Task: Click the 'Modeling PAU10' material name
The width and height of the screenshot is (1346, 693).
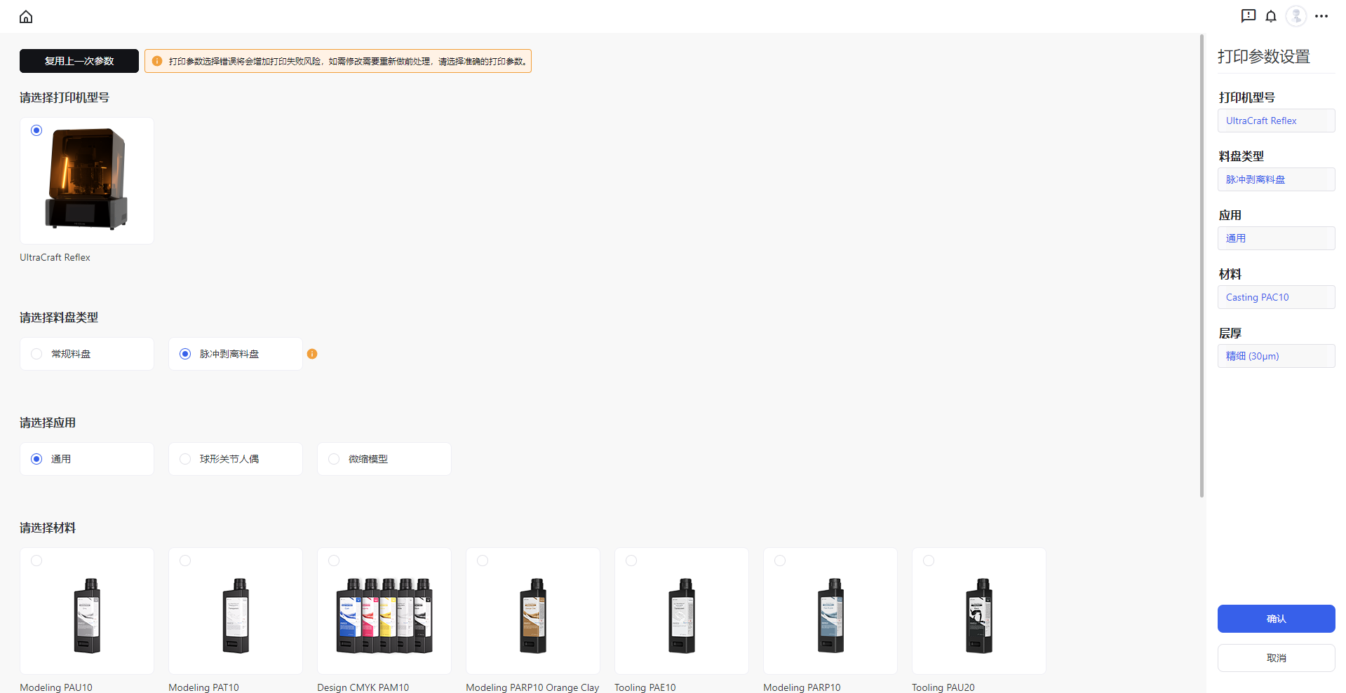Action: coord(56,687)
